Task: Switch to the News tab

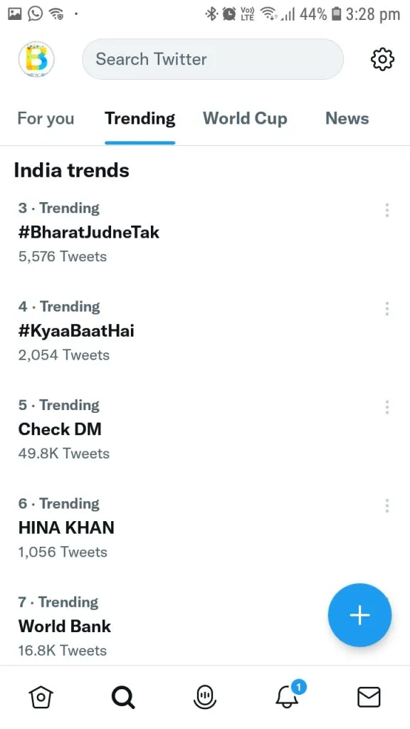Action: [347, 119]
